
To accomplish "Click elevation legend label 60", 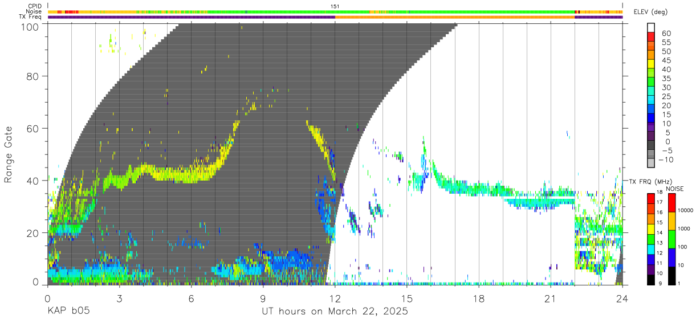I will click(665, 34).
